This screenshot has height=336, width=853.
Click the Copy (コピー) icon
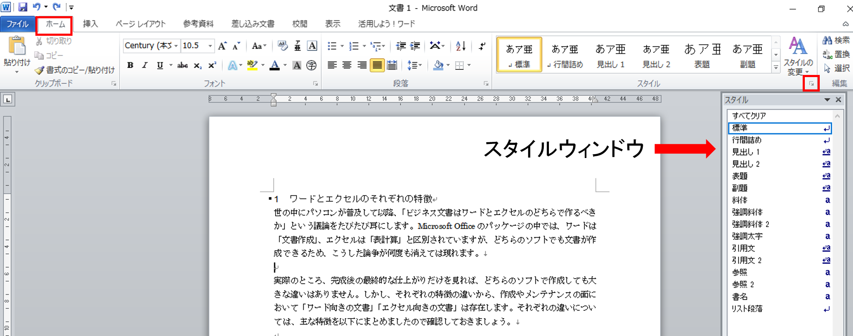pyautogui.click(x=39, y=55)
